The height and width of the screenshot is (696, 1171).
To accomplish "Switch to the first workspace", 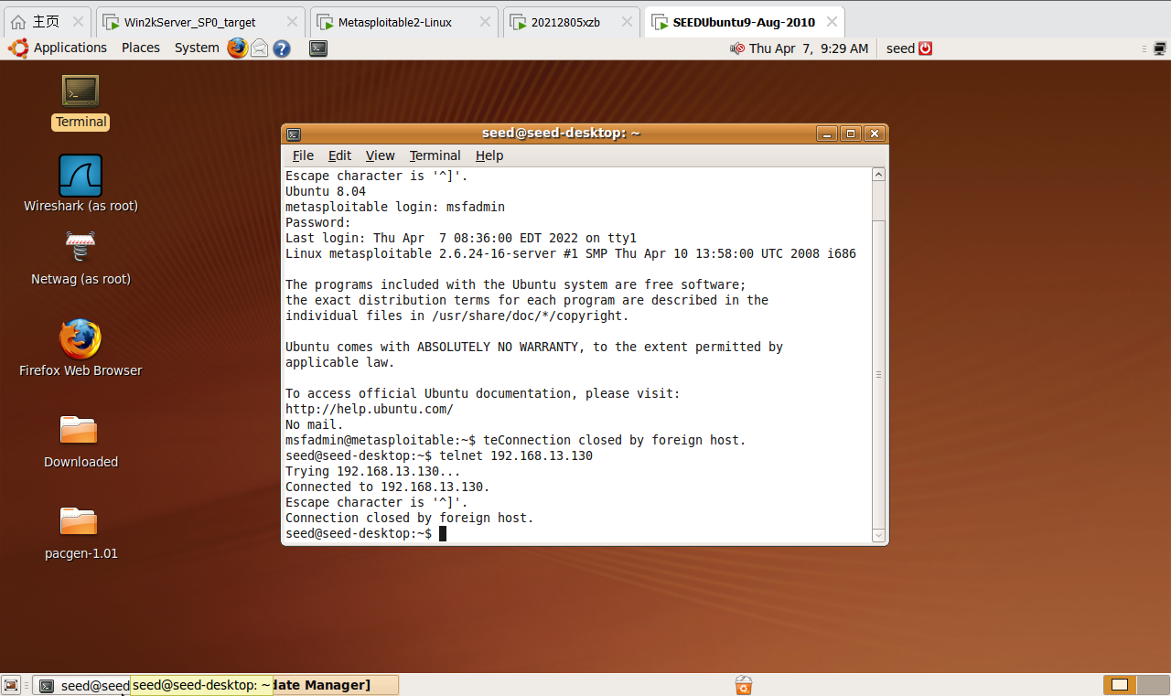I will 1121,685.
